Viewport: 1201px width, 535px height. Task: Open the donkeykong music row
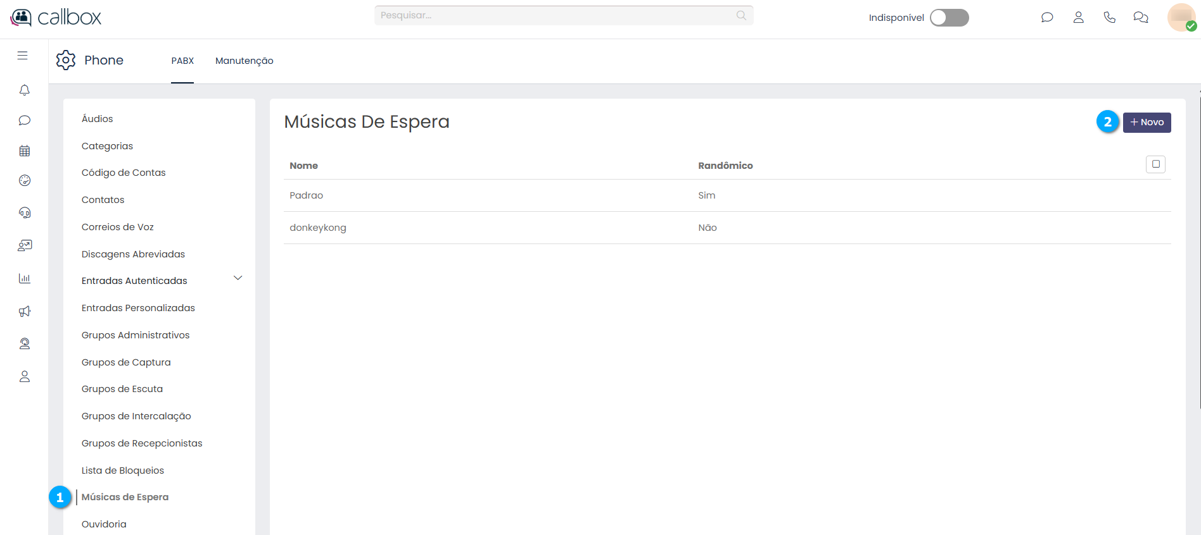pos(318,228)
